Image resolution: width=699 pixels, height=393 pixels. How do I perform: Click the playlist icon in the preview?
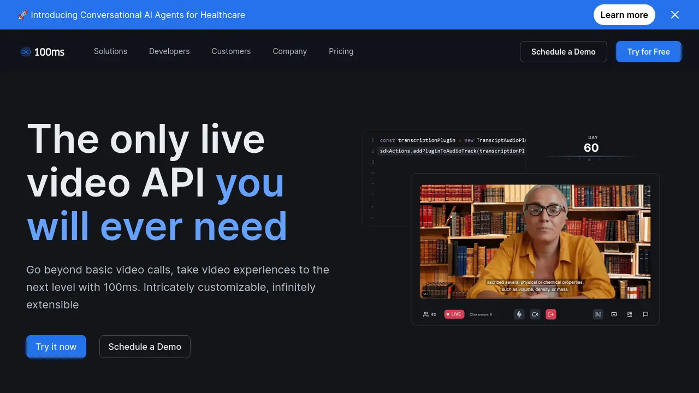(x=630, y=314)
